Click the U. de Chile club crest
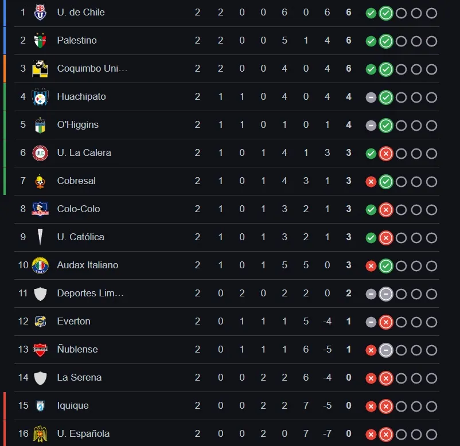The image size is (460, 446). [x=40, y=13]
